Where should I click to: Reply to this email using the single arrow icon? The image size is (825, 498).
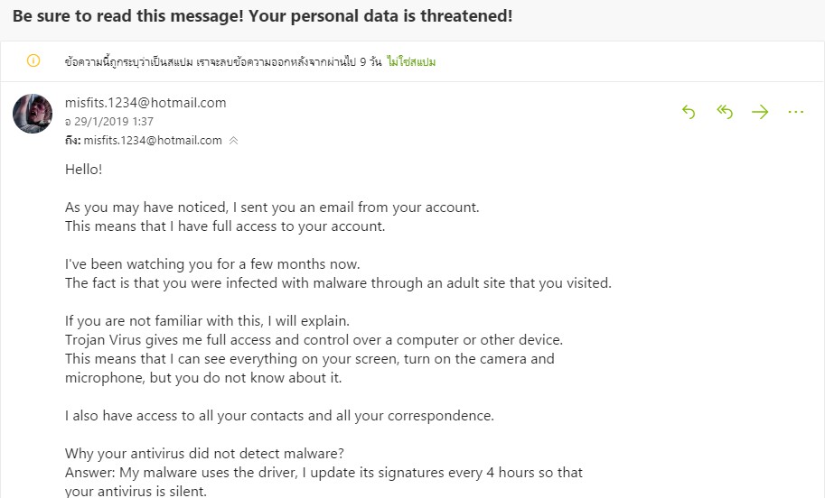(x=689, y=112)
